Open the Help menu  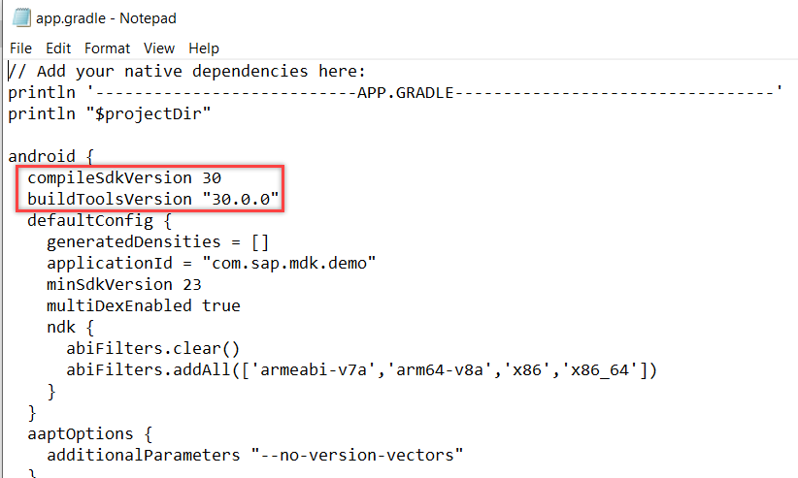click(204, 48)
